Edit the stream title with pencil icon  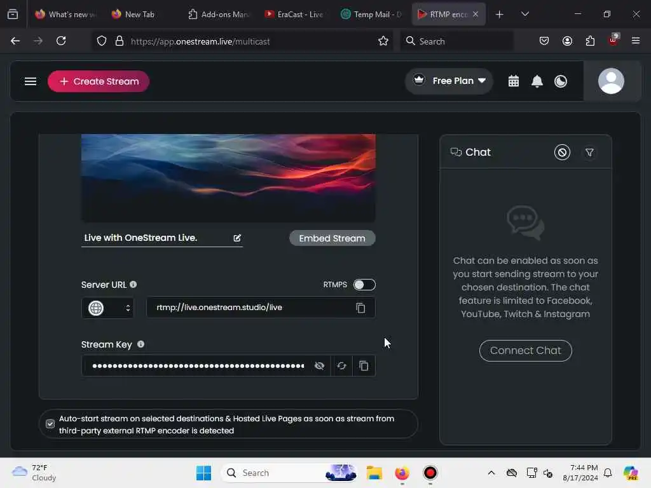coord(237,238)
